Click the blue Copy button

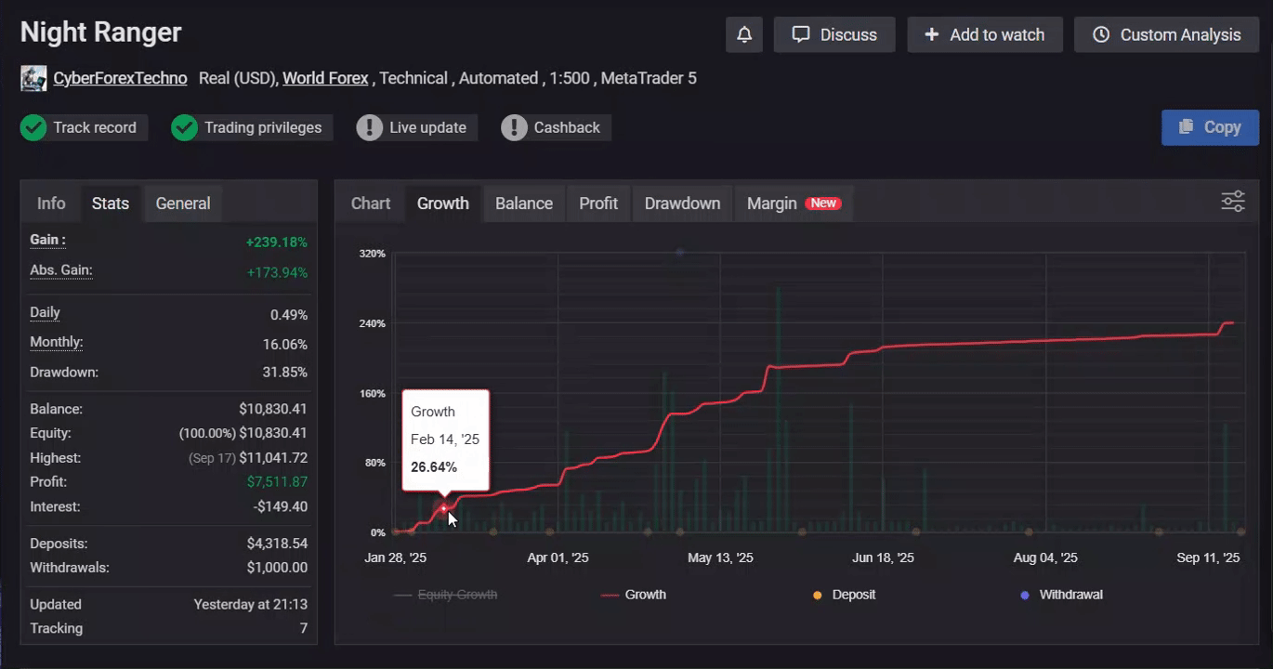[1210, 127]
